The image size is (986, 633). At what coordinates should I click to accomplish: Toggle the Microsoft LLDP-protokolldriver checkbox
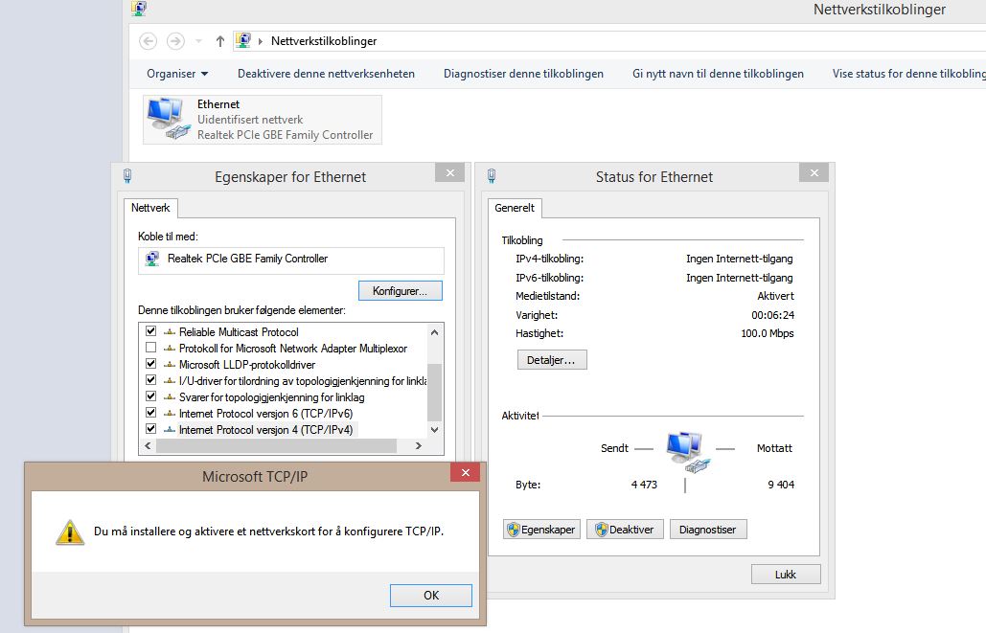151,363
